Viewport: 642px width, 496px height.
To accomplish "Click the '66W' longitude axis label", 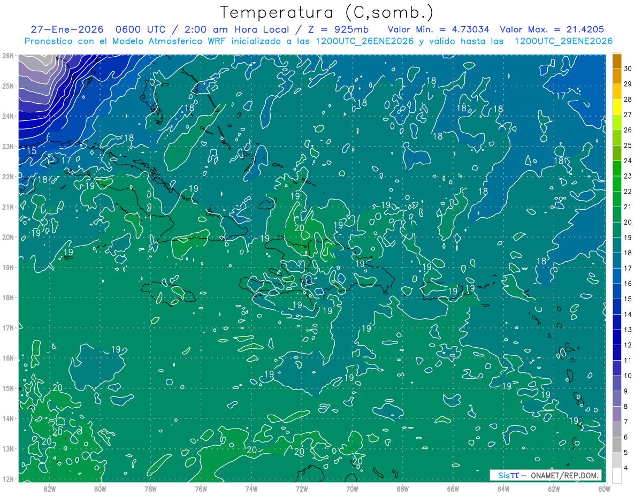I will pyautogui.click(x=453, y=490).
